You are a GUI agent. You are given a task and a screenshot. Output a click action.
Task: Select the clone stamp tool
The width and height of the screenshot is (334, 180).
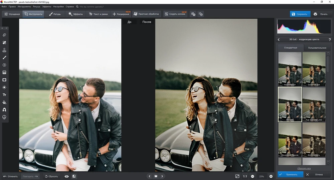(x=4, y=50)
